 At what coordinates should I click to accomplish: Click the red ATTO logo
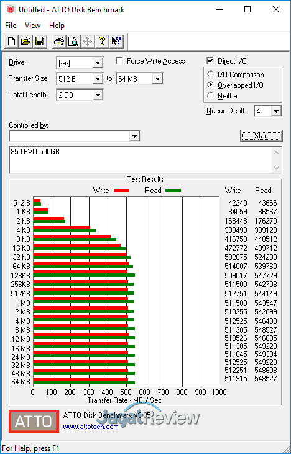coord(34,421)
